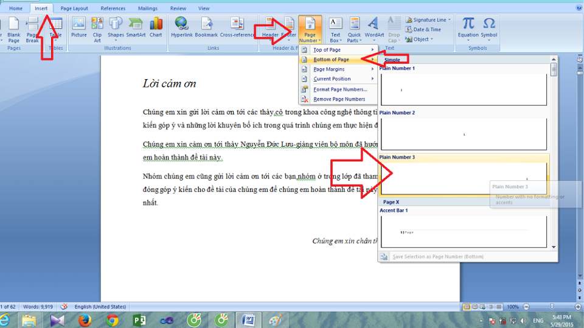Viewport: 584px width, 328px height.
Task: Switch to the Page Layout tab
Action: click(x=74, y=8)
